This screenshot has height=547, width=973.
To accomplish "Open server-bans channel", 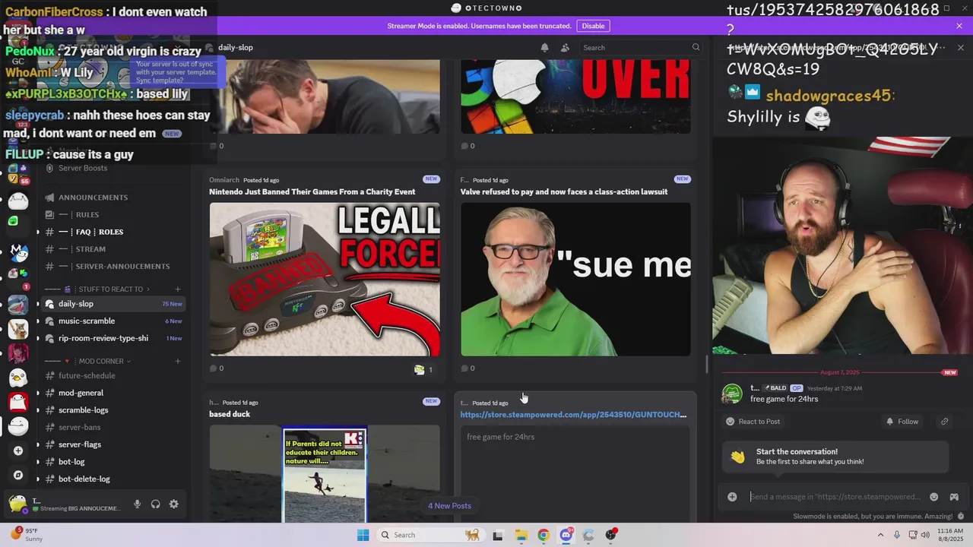I will [114, 427].
